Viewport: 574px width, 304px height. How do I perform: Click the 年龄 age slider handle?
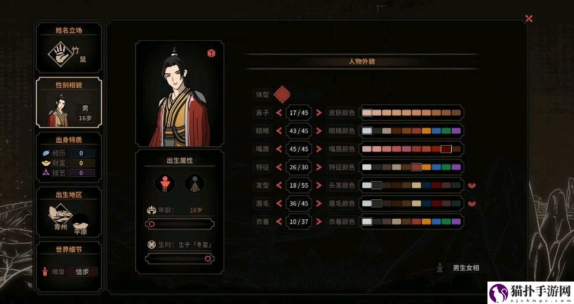[152, 224]
